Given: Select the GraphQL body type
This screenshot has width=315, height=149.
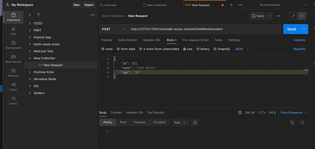Looking at the screenshot, I should click(x=222, y=49).
